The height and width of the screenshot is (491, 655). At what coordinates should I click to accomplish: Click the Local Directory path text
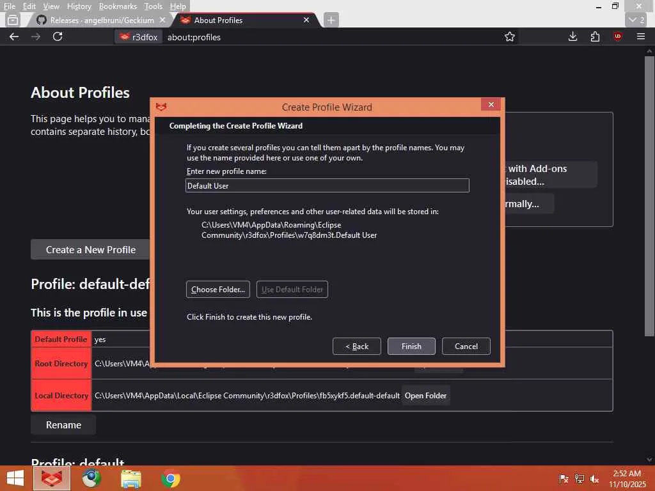tap(248, 395)
